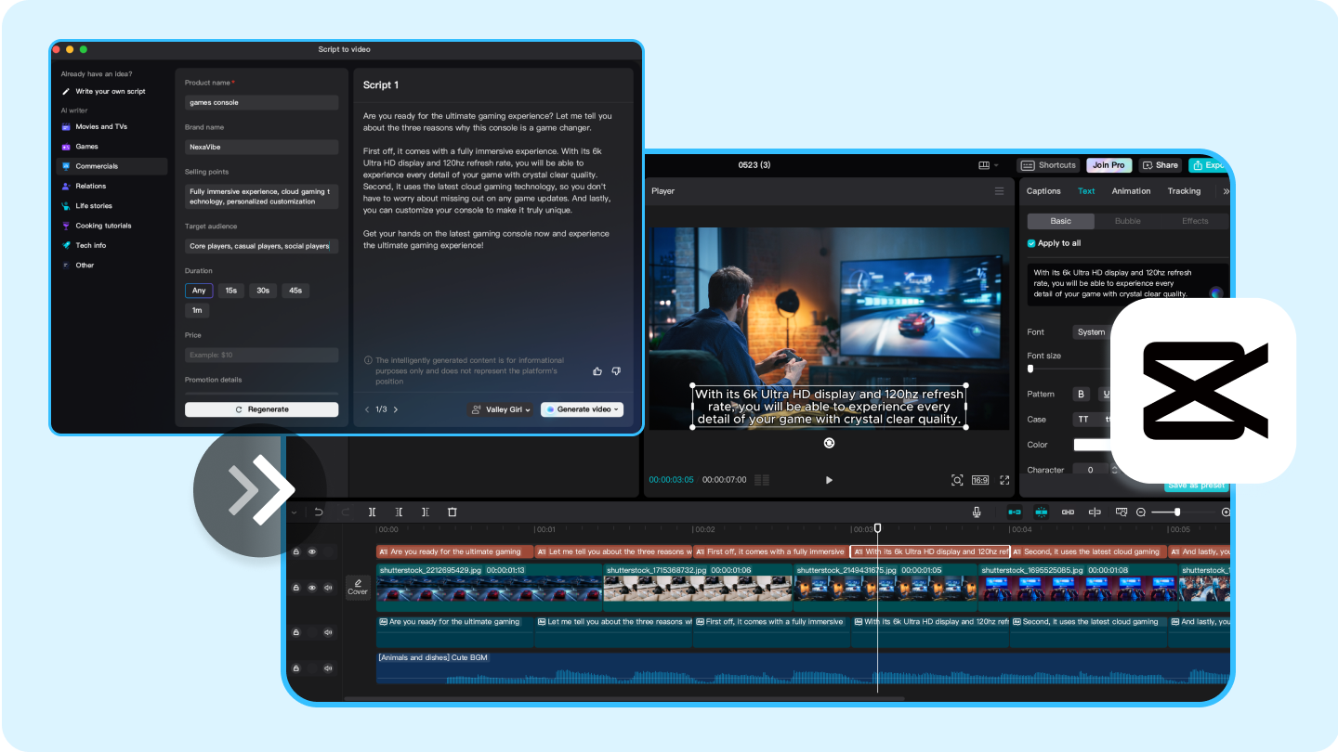Switch to the Animation tab
Screen dimensions: 1338x752
[1132, 191]
